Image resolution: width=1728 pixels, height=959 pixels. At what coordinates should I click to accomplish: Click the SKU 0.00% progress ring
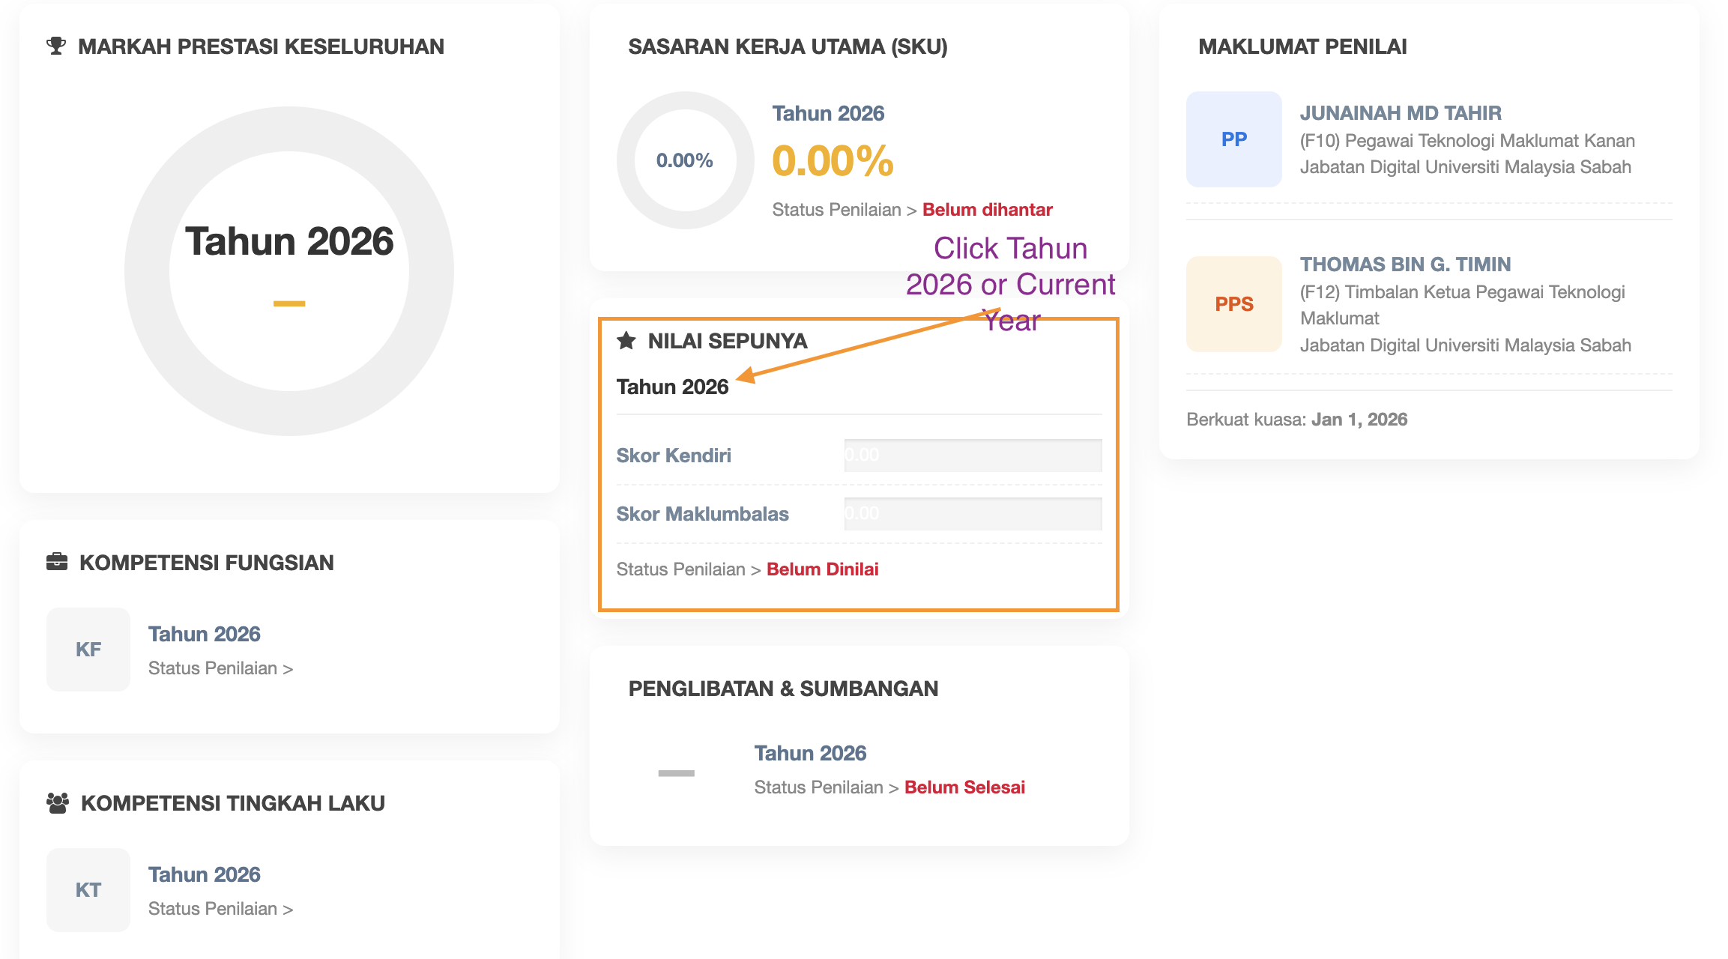pos(685,160)
